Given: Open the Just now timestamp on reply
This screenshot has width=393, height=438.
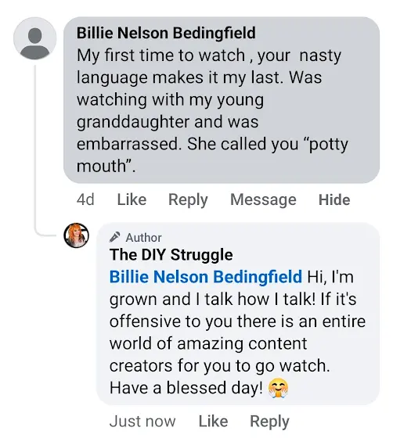Looking at the screenshot, I should point(142,422).
